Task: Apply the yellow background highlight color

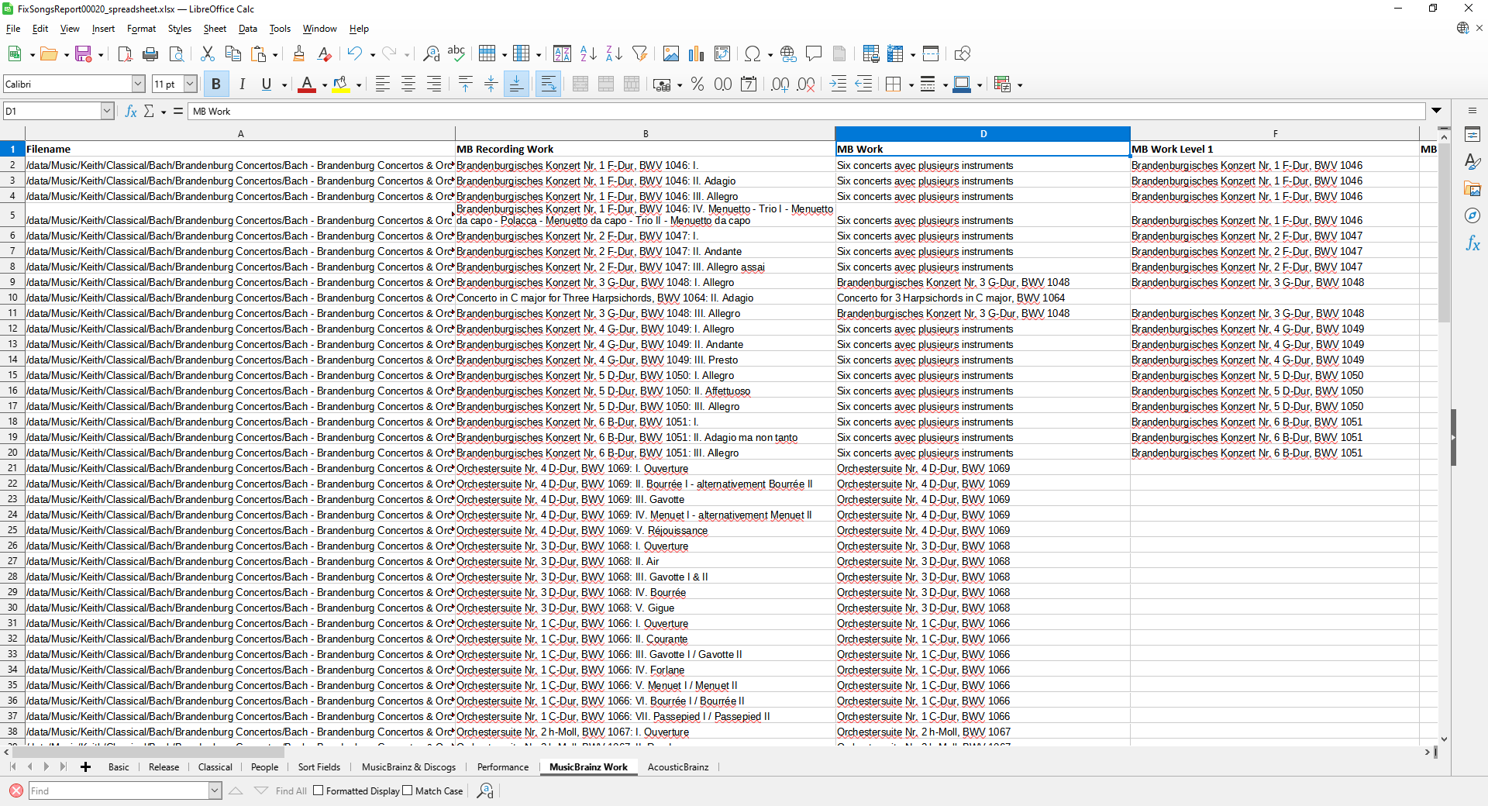Action: point(340,84)
